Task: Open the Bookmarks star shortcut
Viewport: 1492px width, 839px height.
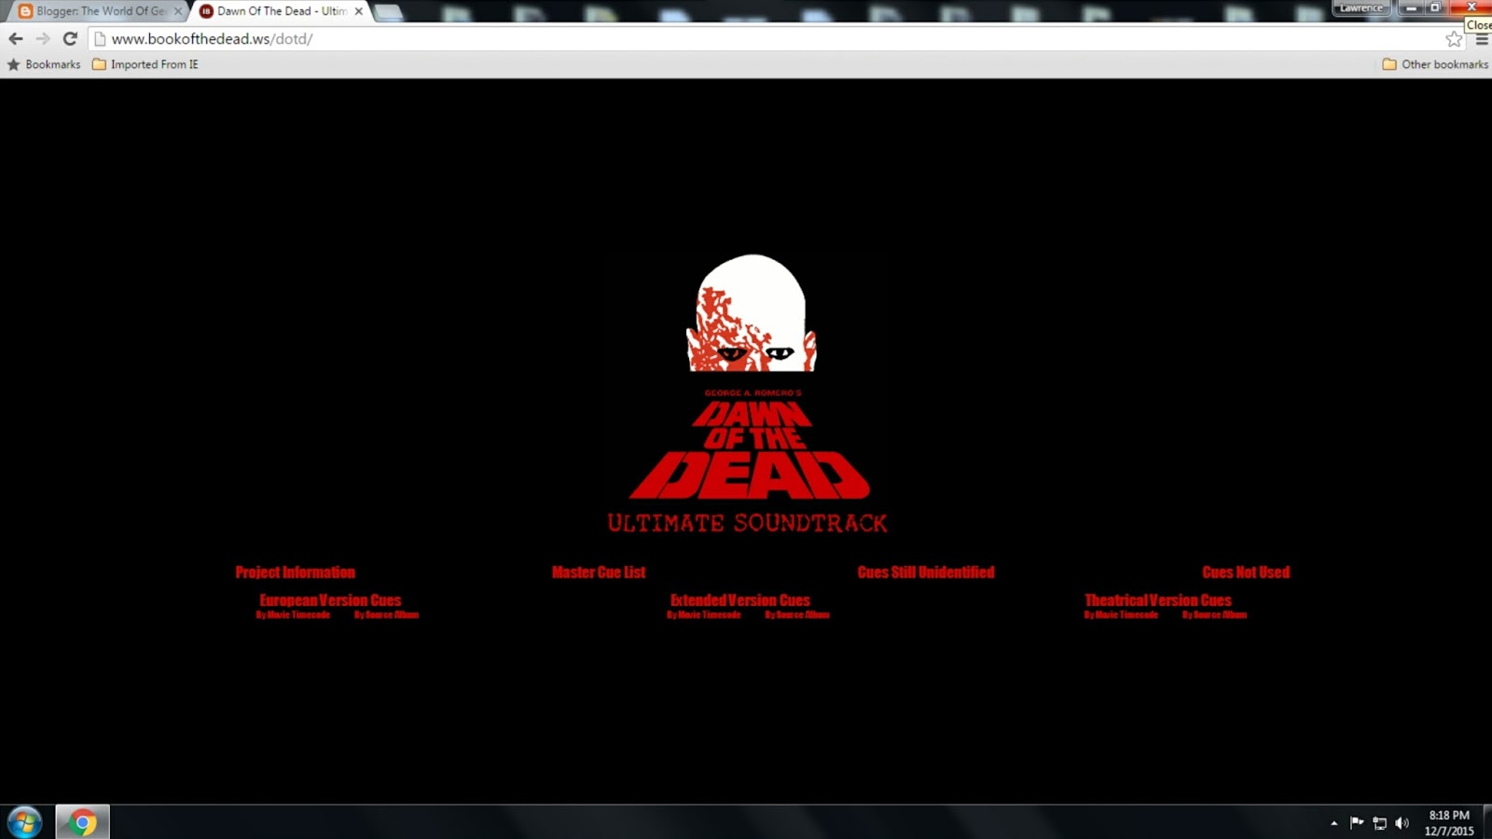Action: [x=44, y=64]
